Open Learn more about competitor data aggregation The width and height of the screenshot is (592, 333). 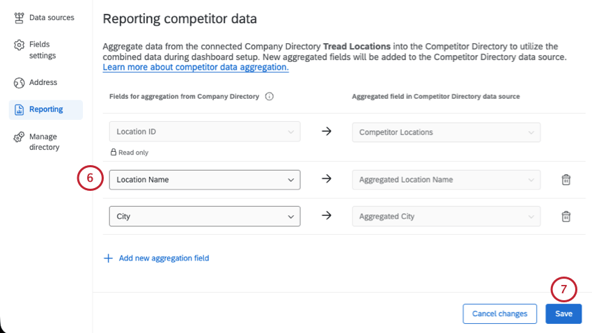pyautogui.click(x=196, y=68)
